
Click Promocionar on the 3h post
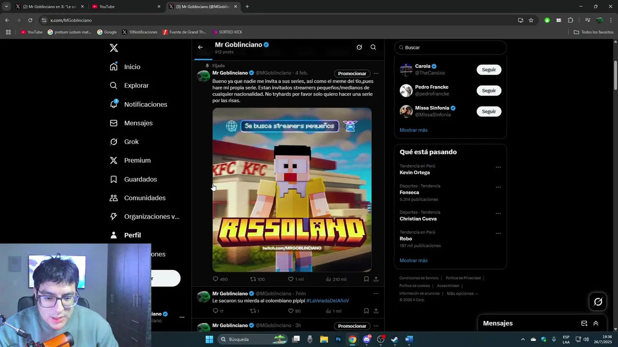(x=352, y=326)
